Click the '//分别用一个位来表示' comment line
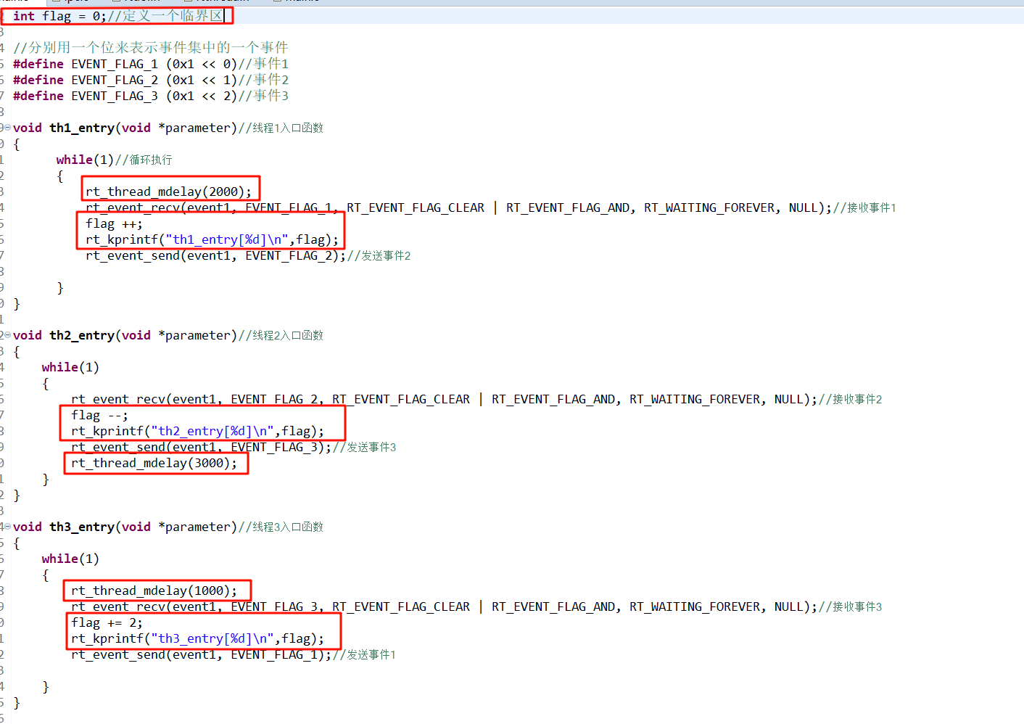1024x724 pixels. (x=150, y=48)
